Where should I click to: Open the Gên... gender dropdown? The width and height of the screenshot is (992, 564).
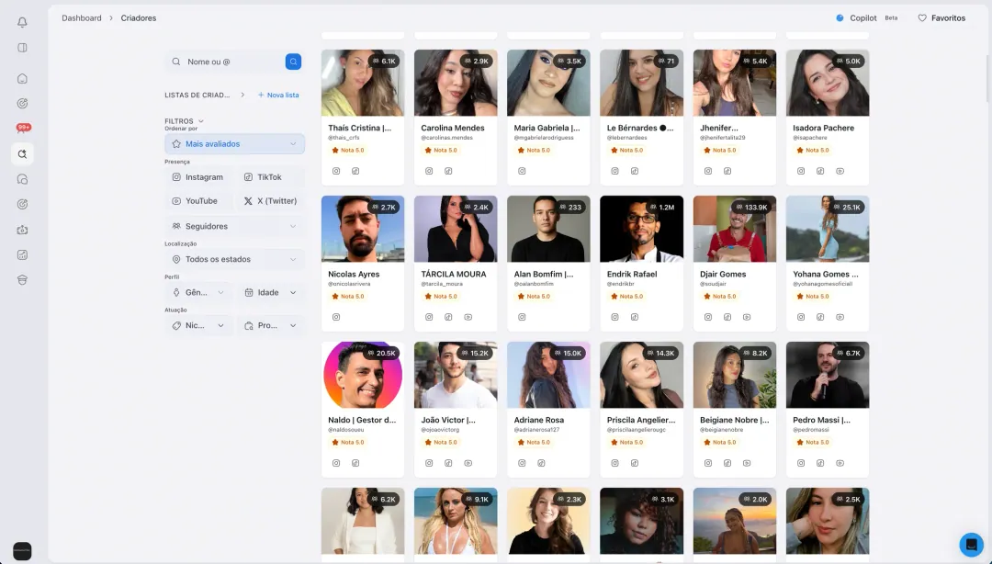tap(198, 292)
